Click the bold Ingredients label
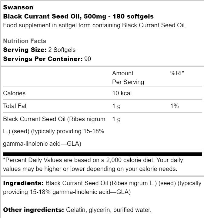 pyautogui.click(x=23, y=183)
